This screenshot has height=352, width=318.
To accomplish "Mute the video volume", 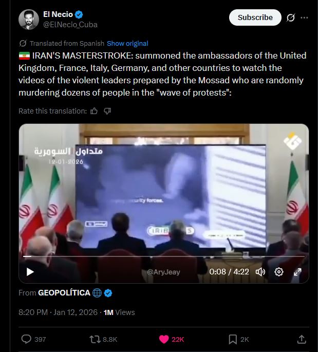I will pyautogui.click(x=260, y=272).
